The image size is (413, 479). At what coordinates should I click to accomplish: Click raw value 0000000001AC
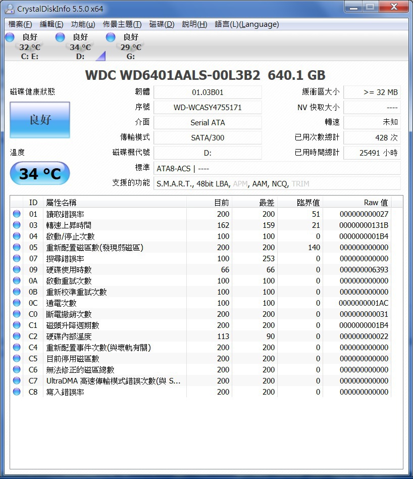pyautogui.click(x=364, y=303)
